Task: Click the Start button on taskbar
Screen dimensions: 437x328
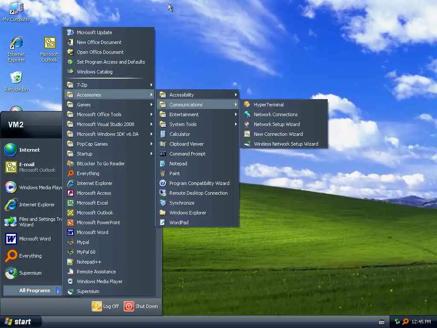Action: pos(20,322)
